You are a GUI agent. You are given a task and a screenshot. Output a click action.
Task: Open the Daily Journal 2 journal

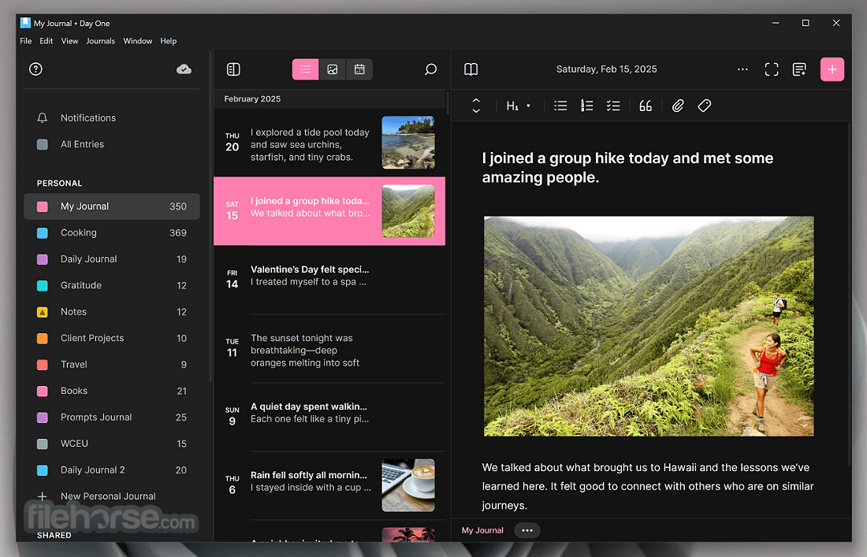pos(112,470)
